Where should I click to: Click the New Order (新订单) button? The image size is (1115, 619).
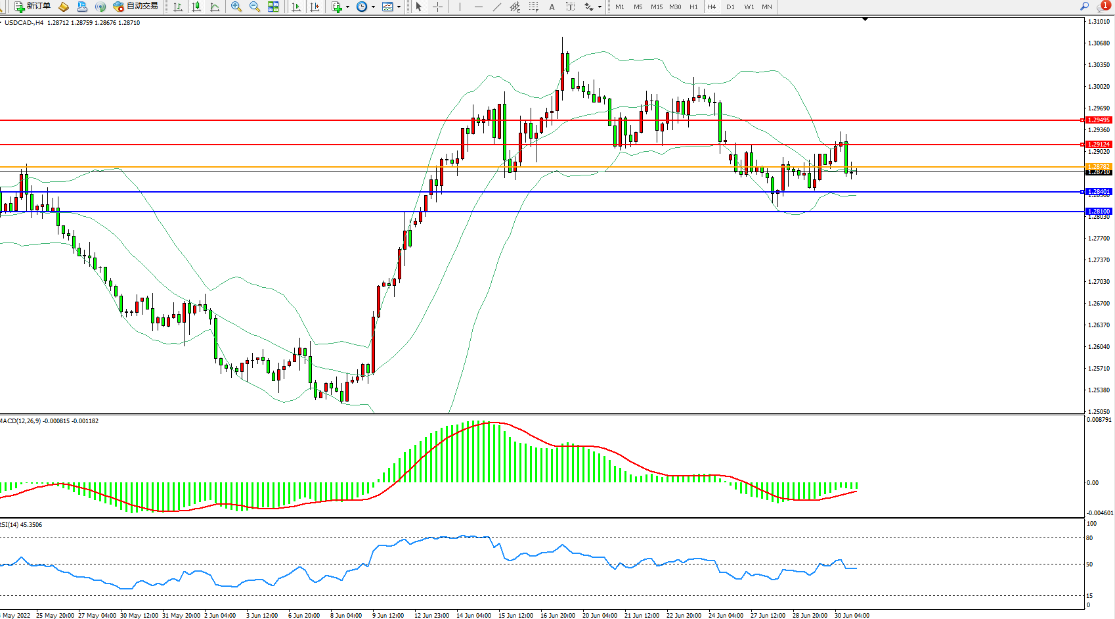tap(32, 7)
